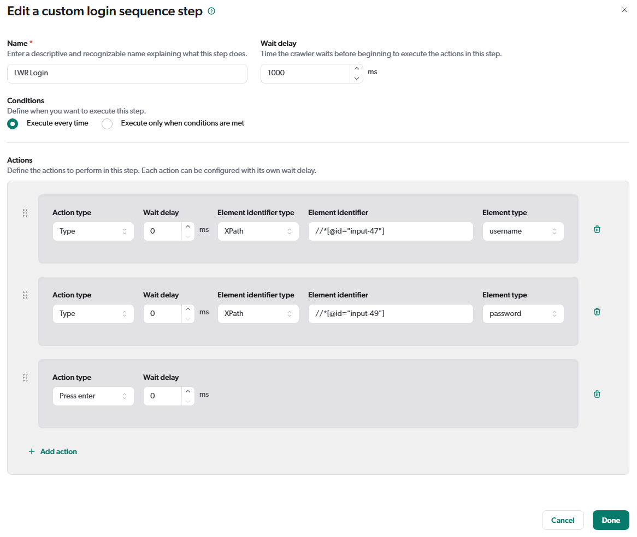Image resolution: width=637 pixels, height=537 pixels.
Task: Open the password Element type dropdown
Action: tap(523, 313)
